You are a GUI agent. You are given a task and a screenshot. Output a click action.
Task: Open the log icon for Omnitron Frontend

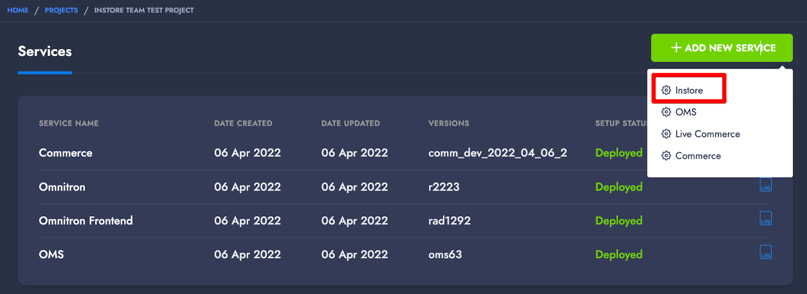pos(766,218)
